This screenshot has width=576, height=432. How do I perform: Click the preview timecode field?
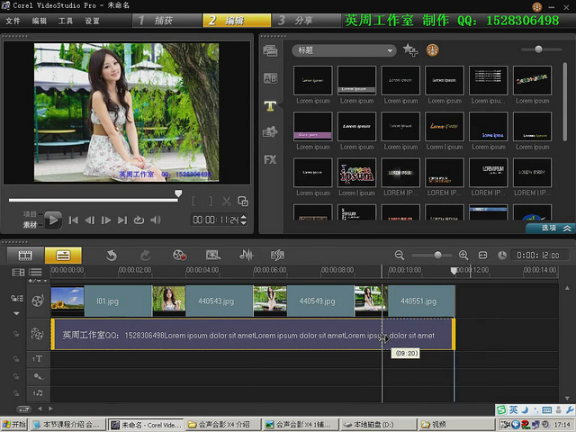216,220
